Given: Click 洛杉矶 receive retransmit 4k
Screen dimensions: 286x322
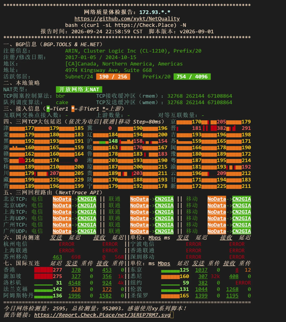Looking at the screenshot, I should tap(121, 283).
